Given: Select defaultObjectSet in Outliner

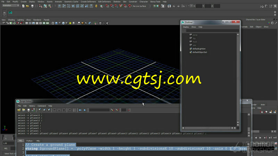Looking at the screenshot, I should [x=200, y=52].
